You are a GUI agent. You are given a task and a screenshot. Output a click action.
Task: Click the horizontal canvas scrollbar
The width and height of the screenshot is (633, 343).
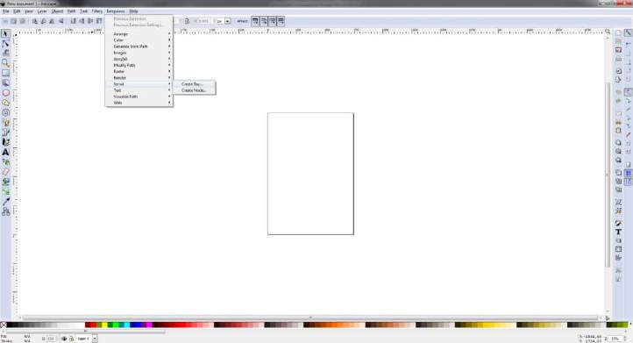pos(310,318)
